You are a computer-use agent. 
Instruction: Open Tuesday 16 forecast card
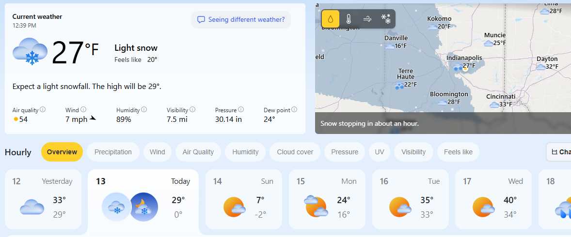(x=410, y=199)
